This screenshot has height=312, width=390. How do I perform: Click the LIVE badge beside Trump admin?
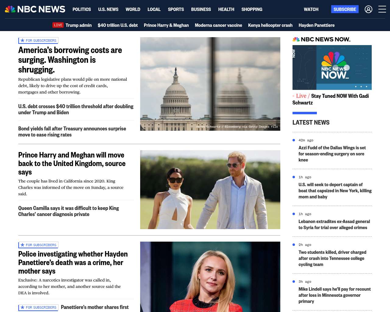pyautogui.click(x=58, y=25)
